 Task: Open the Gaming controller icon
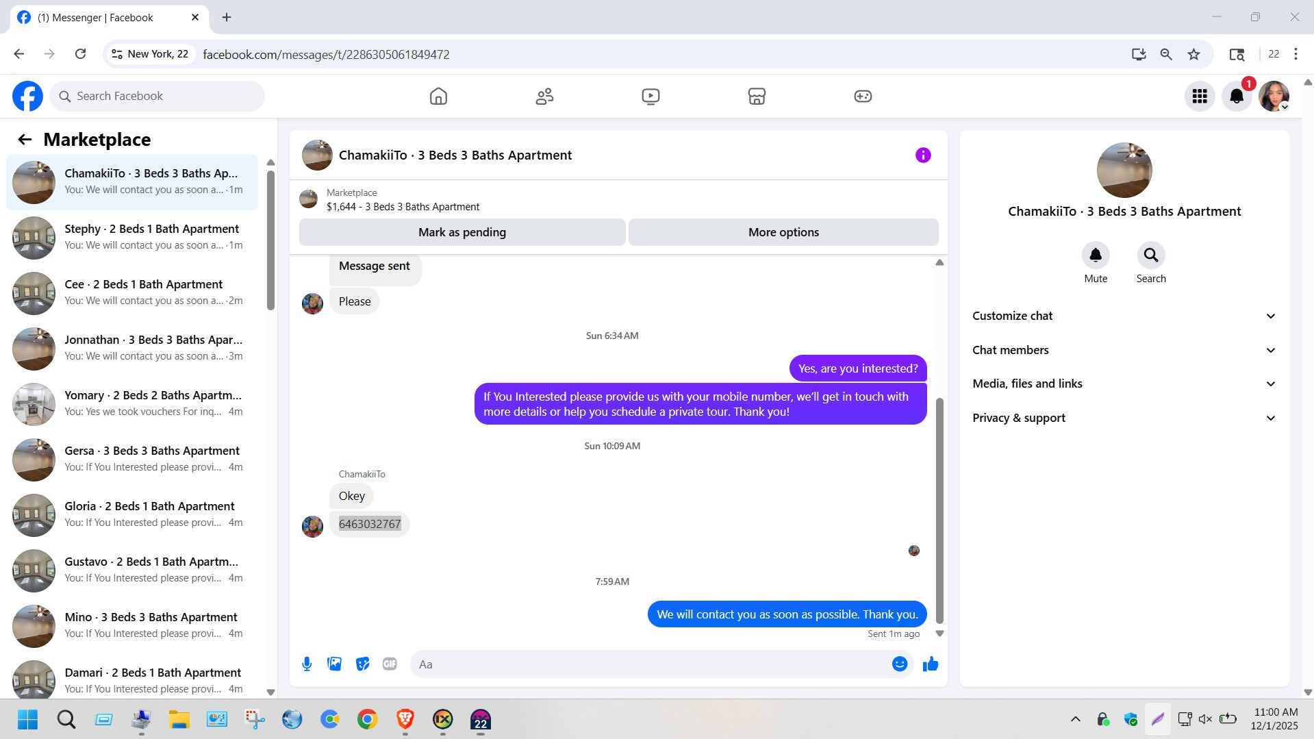pos(863,97)
